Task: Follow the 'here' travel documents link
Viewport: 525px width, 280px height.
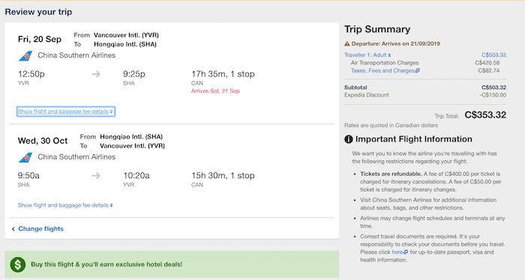Action: tap(397, 252)
